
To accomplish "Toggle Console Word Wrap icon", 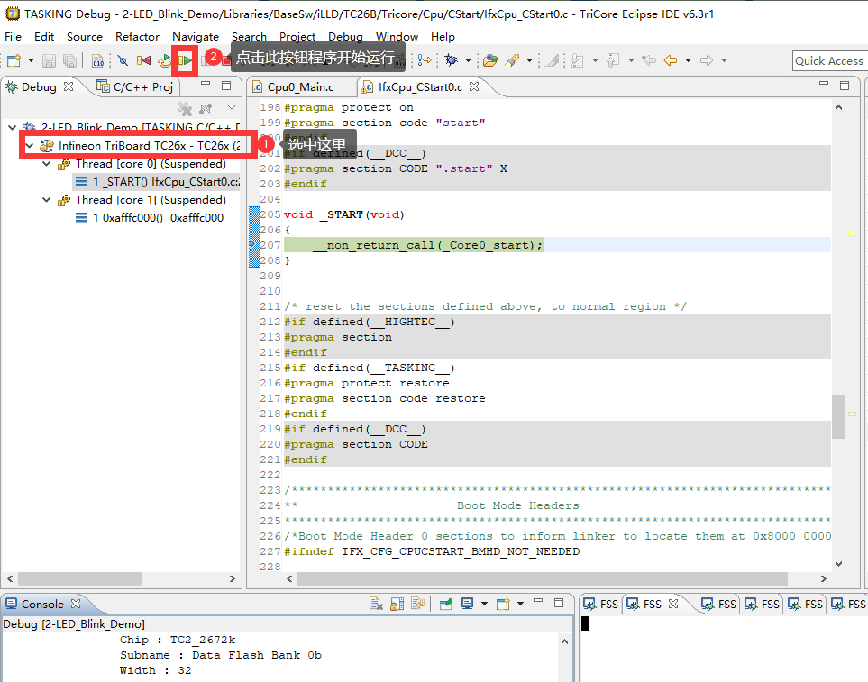I will coord(418,604).
